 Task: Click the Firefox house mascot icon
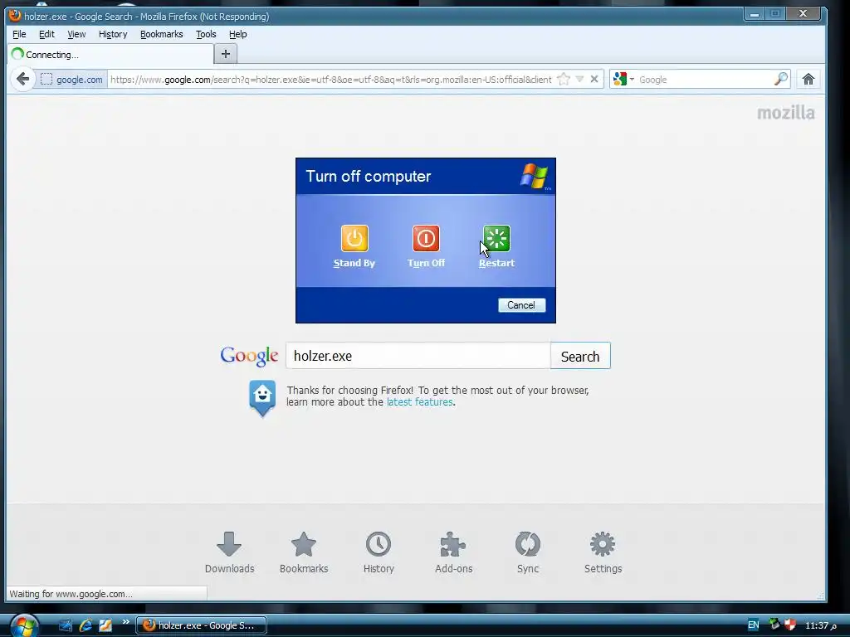click(x=262, y=398)
